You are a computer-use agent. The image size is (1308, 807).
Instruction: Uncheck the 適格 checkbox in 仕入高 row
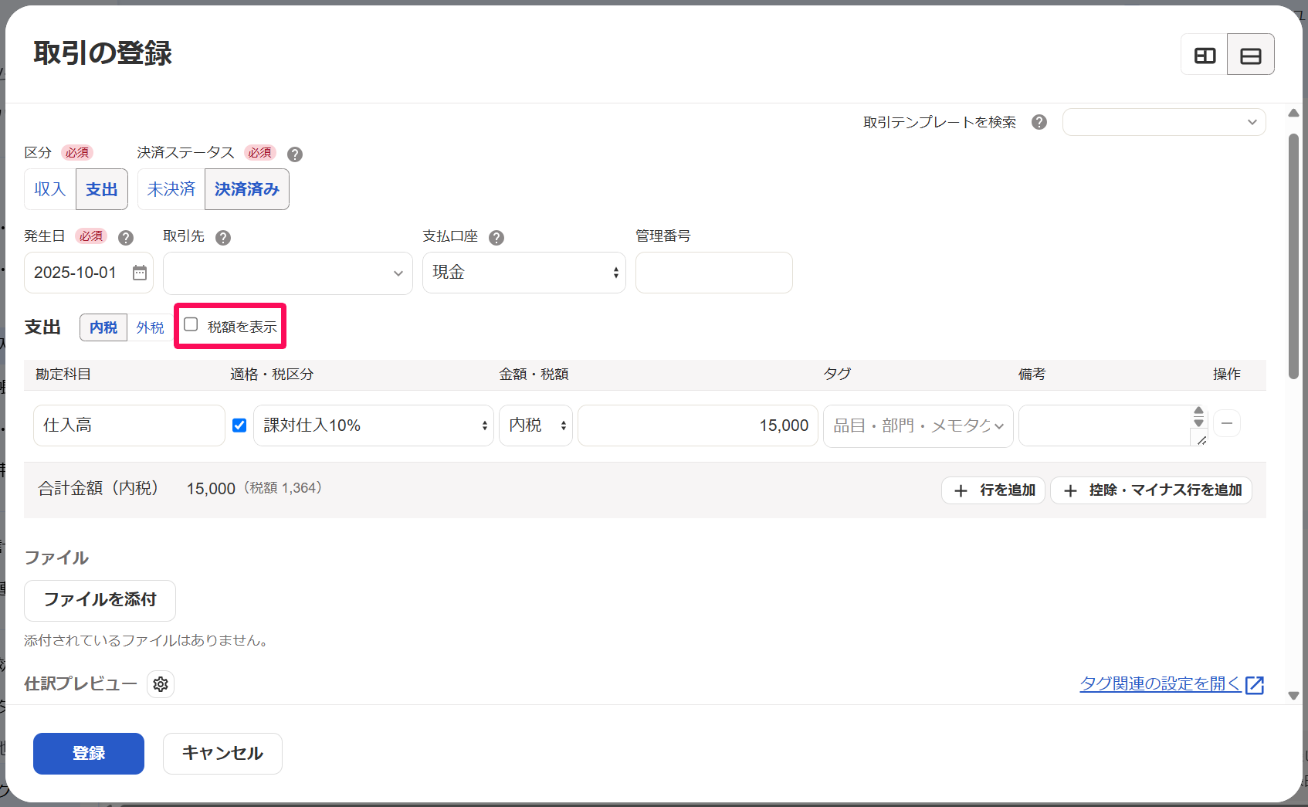point(239,426)
